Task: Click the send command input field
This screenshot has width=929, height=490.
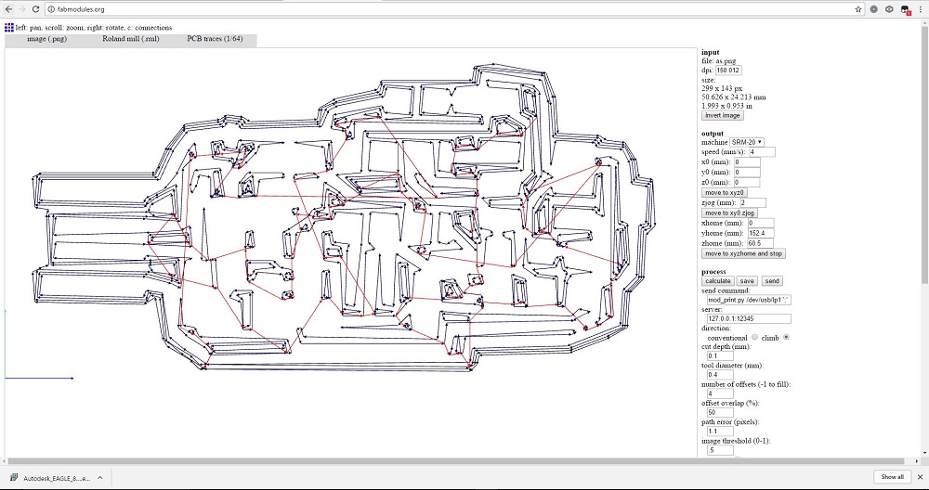Action: coord(749,300)
